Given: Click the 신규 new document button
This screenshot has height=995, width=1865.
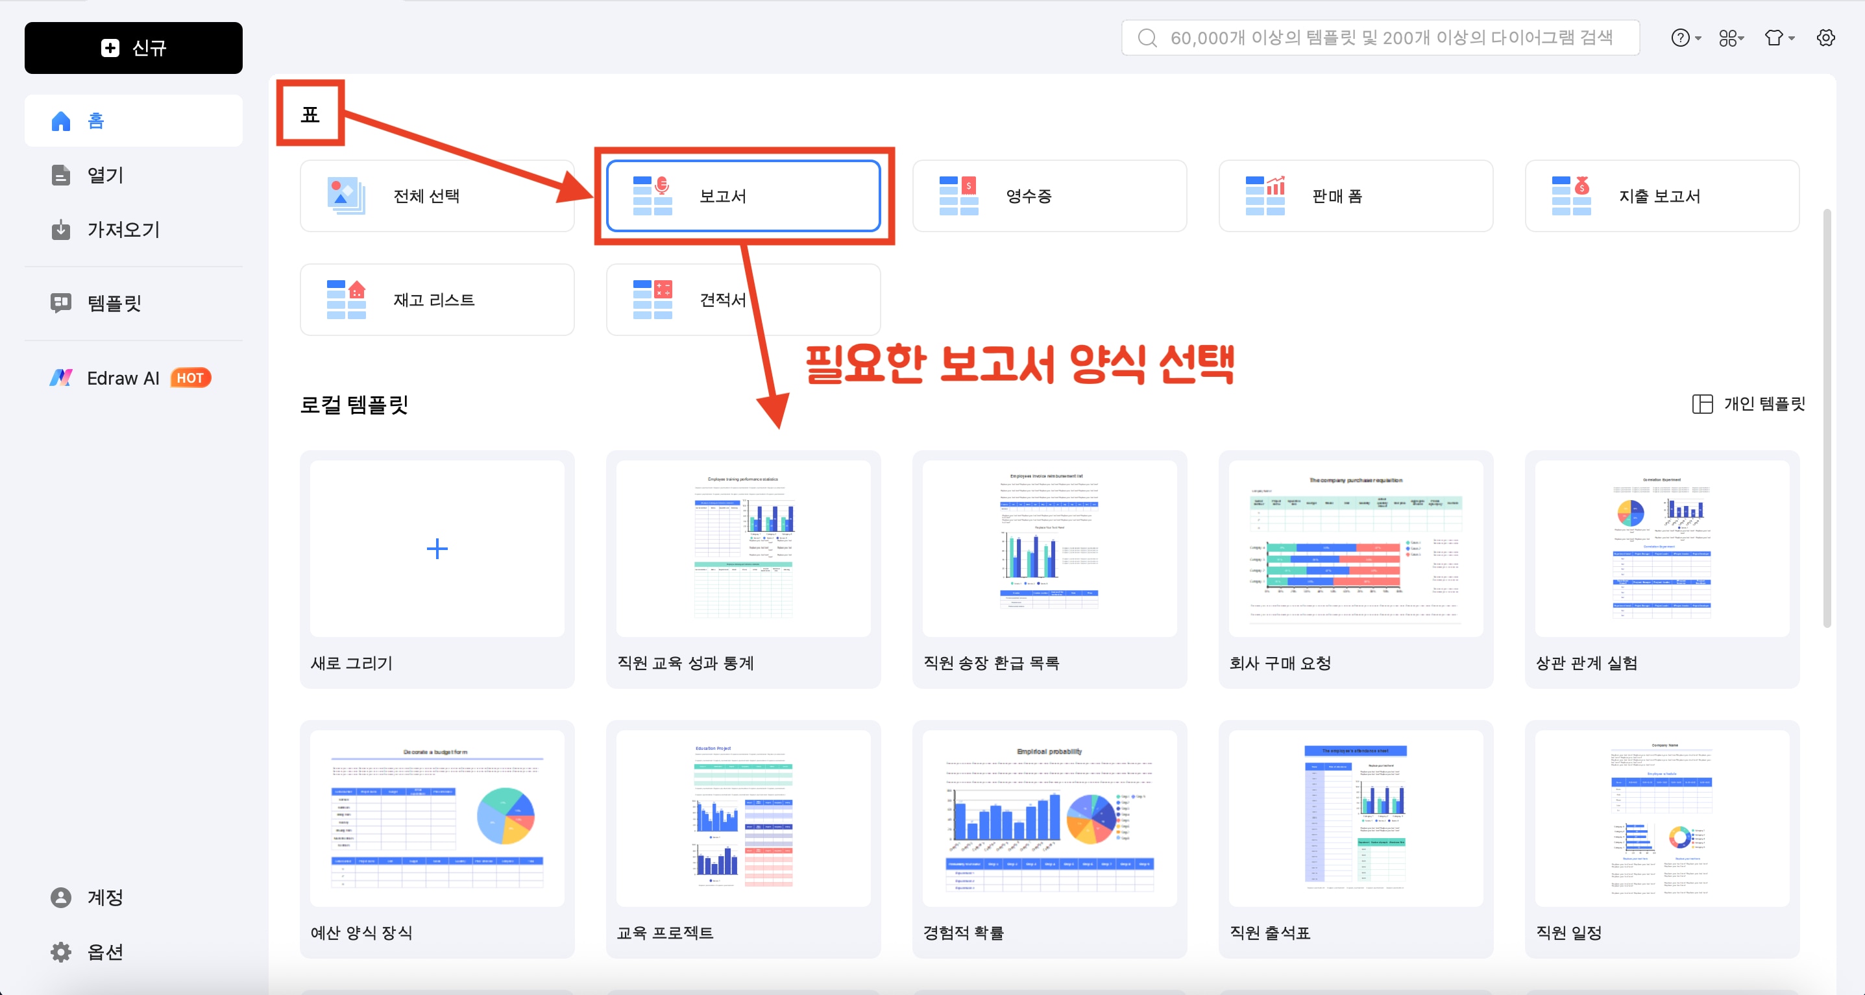Looking at the screenshot, I should [x=133, y=48].
